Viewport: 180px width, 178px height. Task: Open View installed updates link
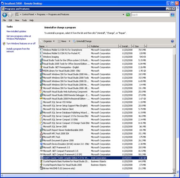16,31
